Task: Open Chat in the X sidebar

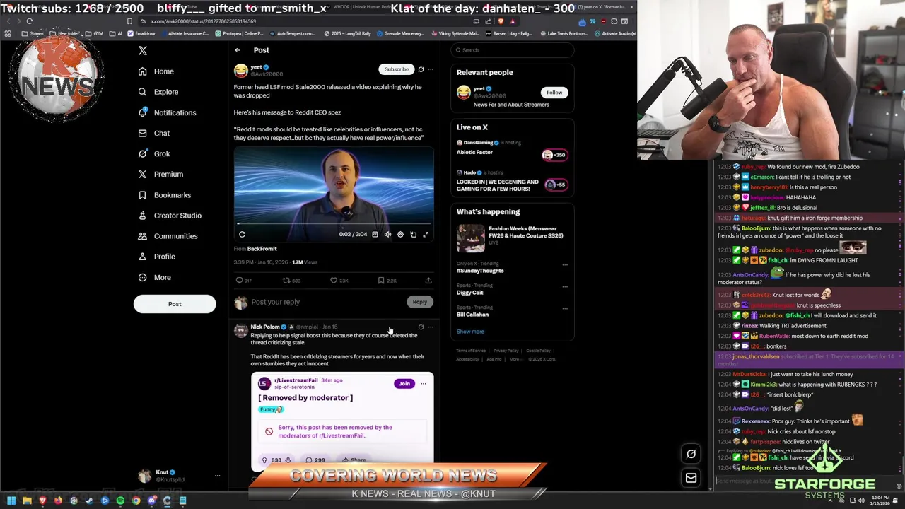Action: click(x=153, y=133)
